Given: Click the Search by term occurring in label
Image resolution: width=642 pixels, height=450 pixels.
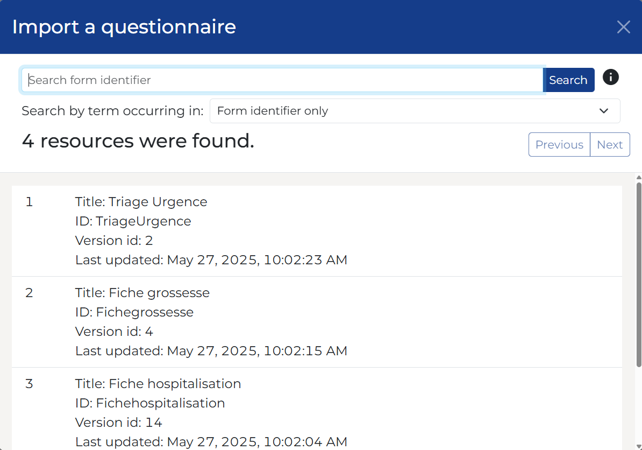Looking at the screenshot, I should [112, 111].
